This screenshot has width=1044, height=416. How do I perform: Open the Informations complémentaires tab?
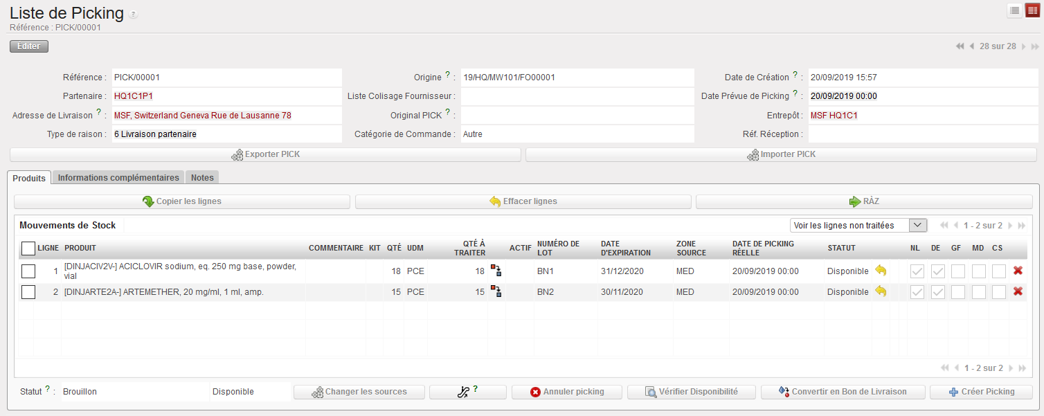pyautogui.click(x=118, y=178)
